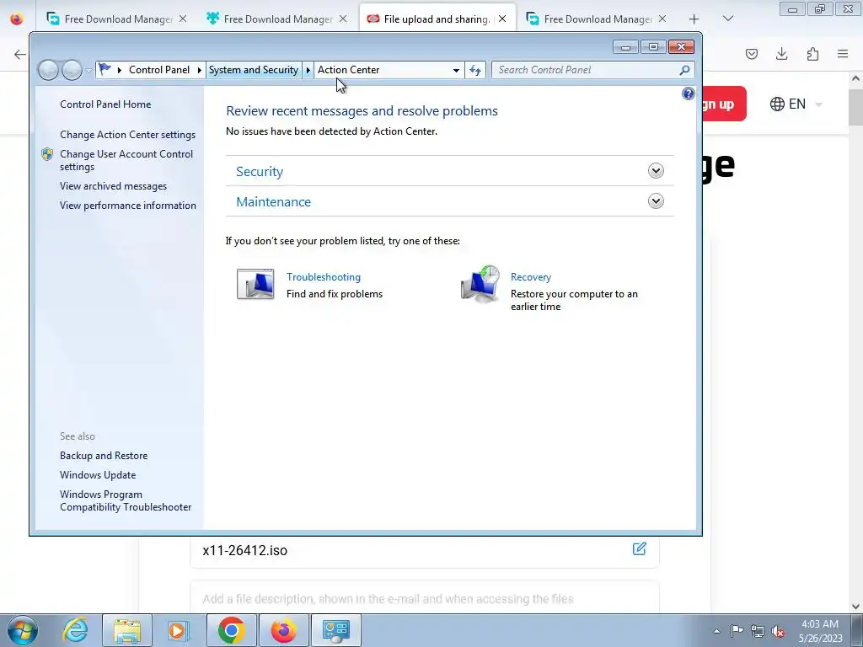Expand the Maintenance section chevron
Viewport: 863px width, 647px height.
(656, 201)
